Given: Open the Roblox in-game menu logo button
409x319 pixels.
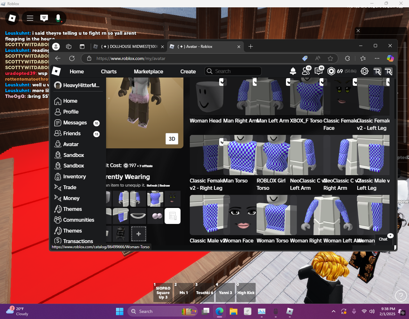Looking at the screenshot, I should (12, 18).
